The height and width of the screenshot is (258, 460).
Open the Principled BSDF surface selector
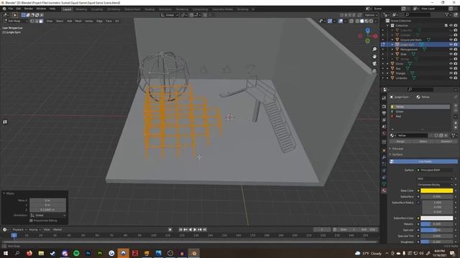435,170
